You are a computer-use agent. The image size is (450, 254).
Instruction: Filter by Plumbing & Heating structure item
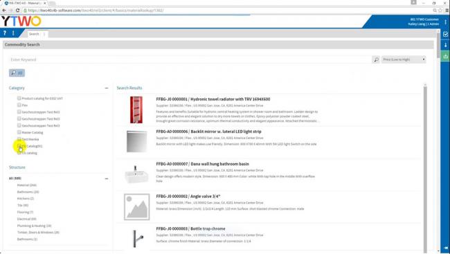pos(34,226)
